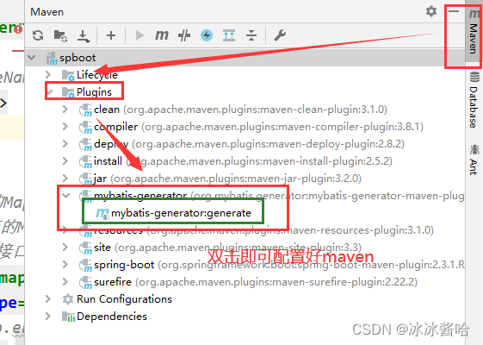Open Maven panel gear options
The image size is (483, 345).
(431, 11)
